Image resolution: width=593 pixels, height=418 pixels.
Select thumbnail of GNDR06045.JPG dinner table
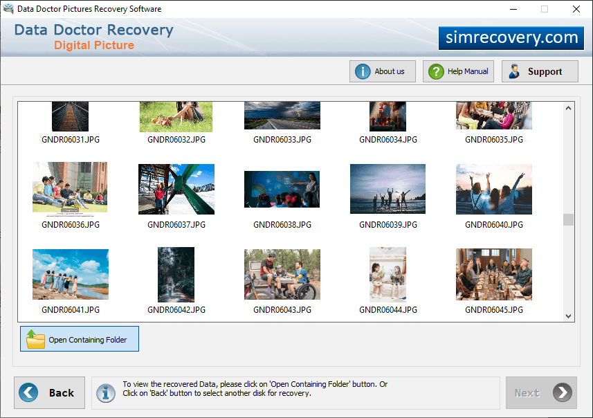[494, 274]
